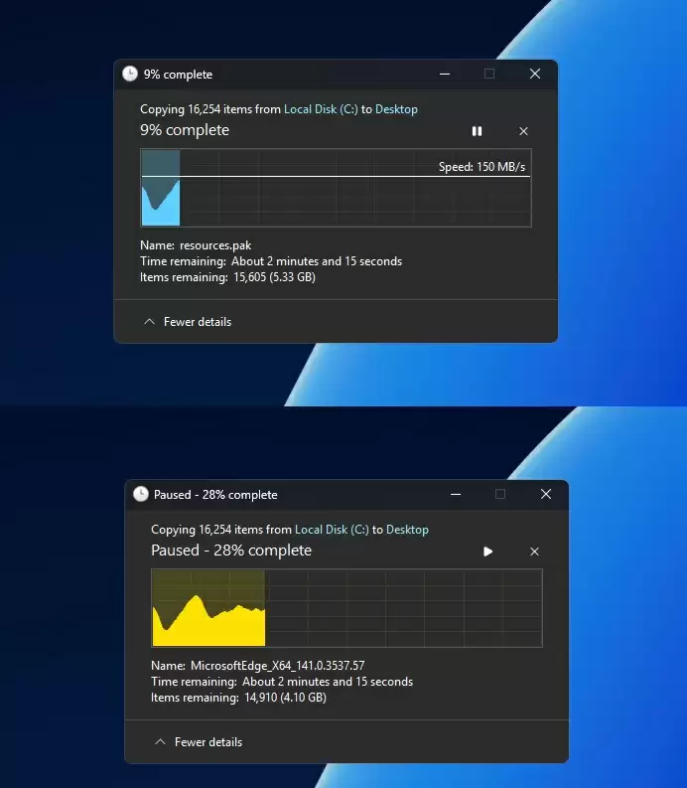
Task: Collapse Fewer details in the Paused dialog
Action: point(199,742)
